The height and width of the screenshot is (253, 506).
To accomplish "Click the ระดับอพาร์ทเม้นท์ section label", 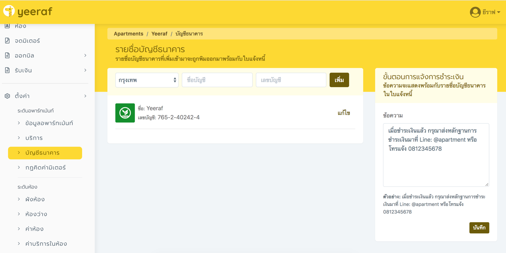I will point(35,111).
